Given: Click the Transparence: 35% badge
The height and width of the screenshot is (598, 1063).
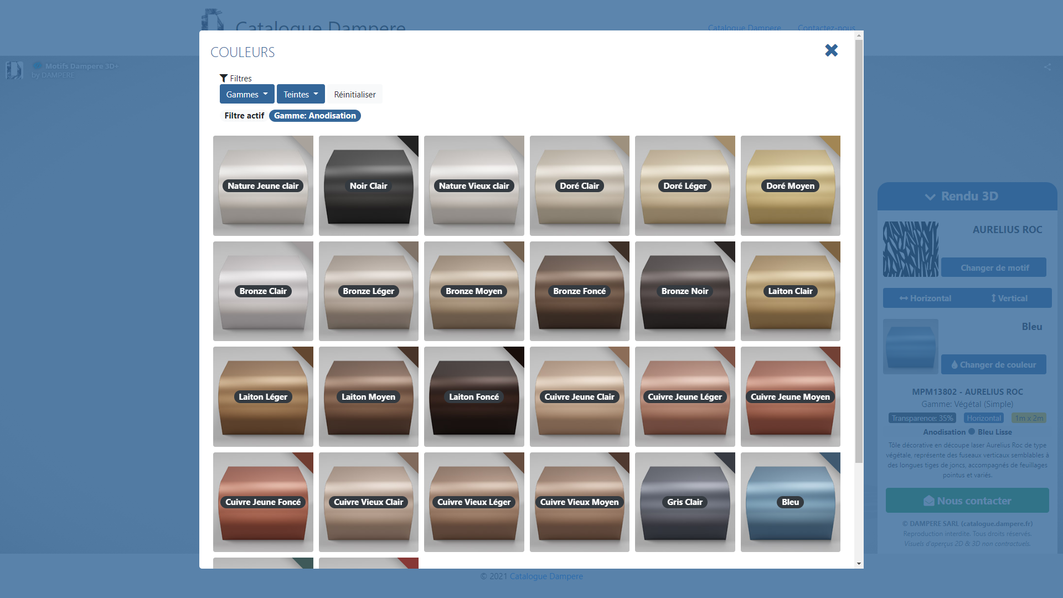Looking at the screenshot, I should click(922, 418).
